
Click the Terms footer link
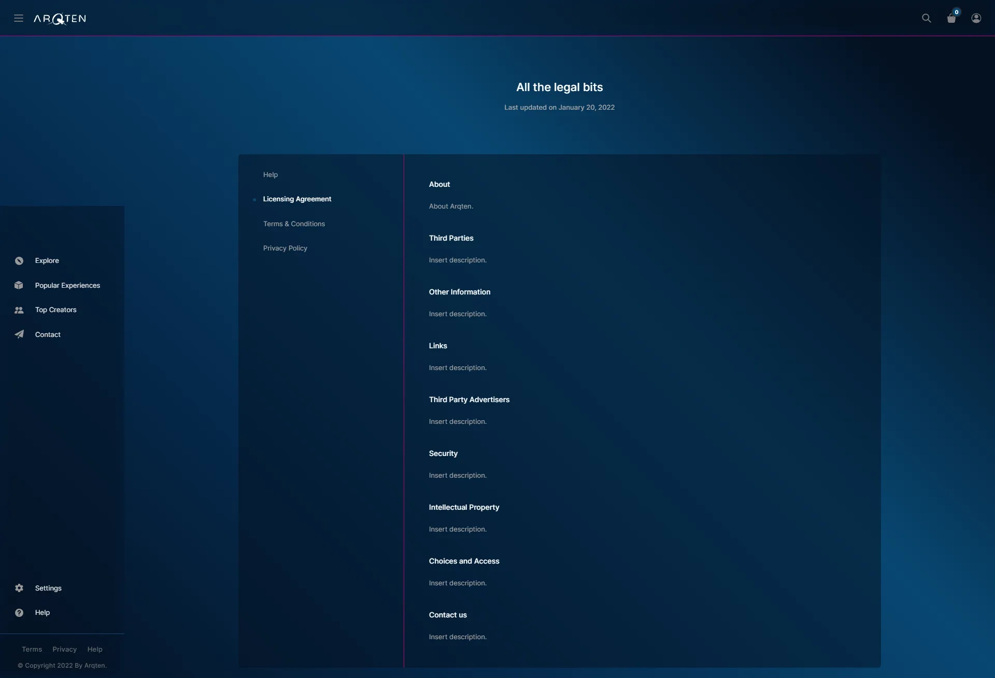click(32, 649)
